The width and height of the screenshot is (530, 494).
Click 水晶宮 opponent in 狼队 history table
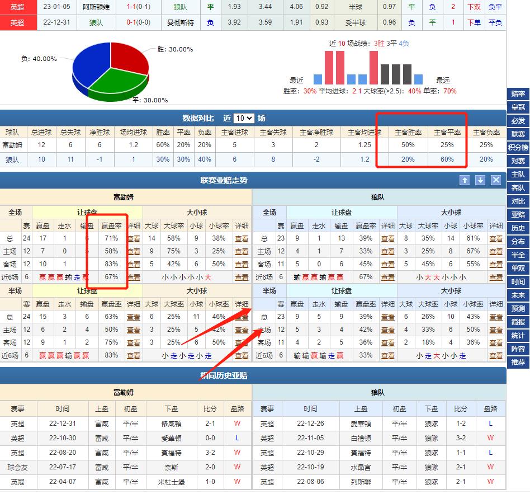361,467
